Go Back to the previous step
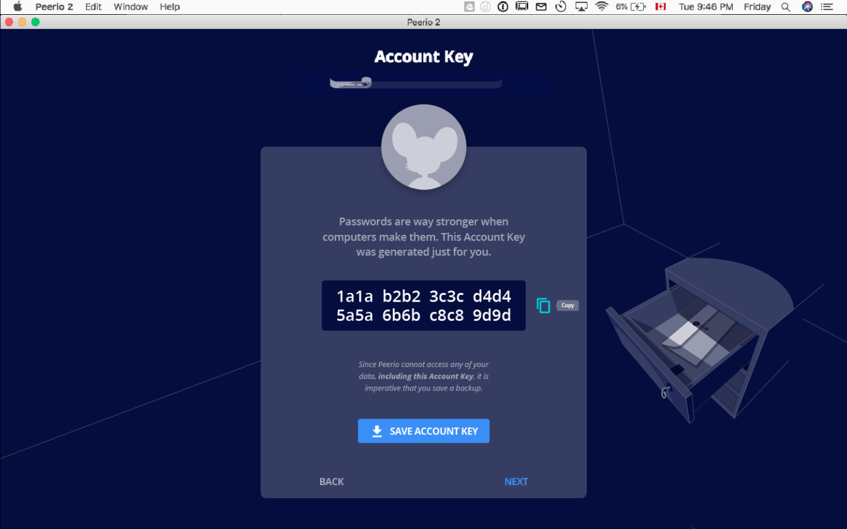The width and height of the screenshot is (847, 529). click(x=332, y=481)
